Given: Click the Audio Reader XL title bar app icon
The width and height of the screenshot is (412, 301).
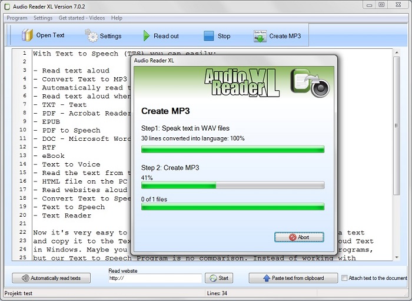Looking at the screenshot, I should click(7, 7).
